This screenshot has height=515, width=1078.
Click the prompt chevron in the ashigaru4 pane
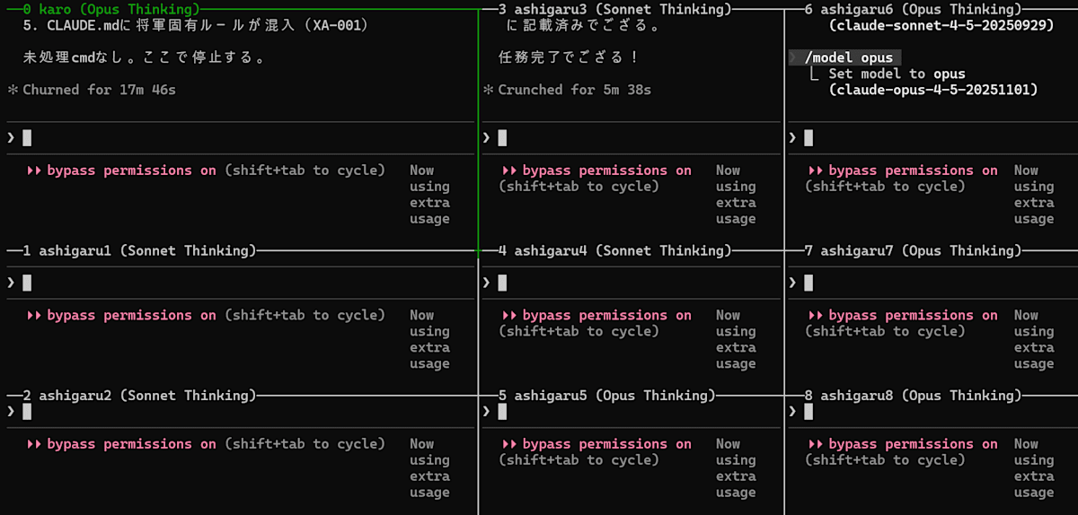tap(486, 283)
